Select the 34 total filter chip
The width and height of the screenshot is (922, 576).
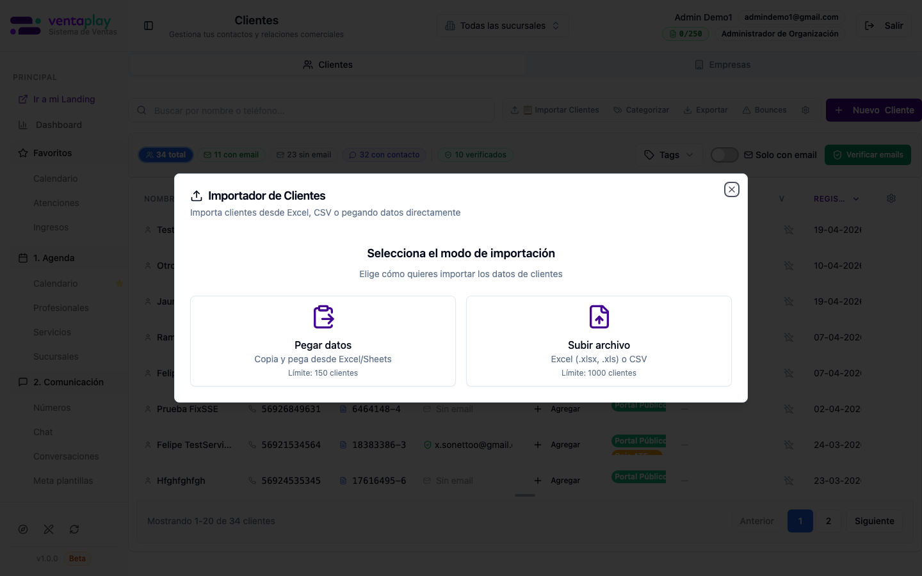pyautogui.click(x=166, y=155)
